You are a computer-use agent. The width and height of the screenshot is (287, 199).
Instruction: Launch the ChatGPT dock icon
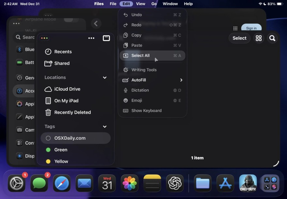[174, 183]
